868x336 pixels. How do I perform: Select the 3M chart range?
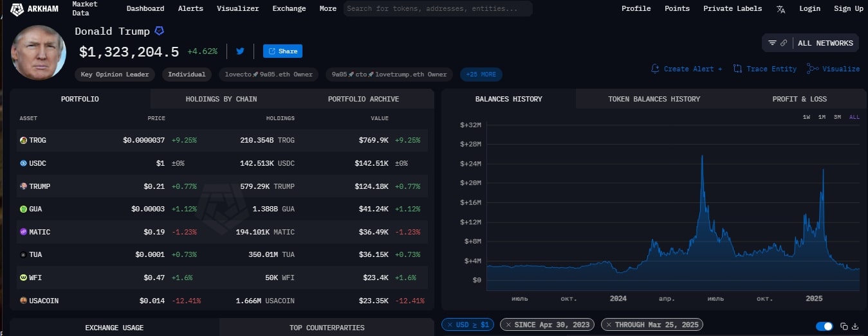point(837,117)
